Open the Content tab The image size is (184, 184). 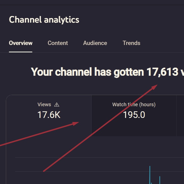click(x=58, y=43)
